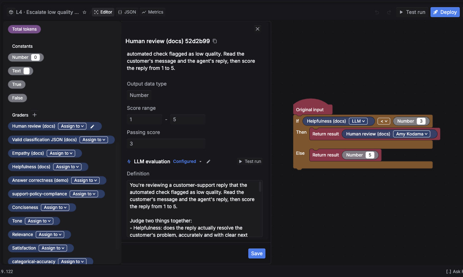The height and width of the screenshot is (277, 463).
Task: Pick the True constant block
Action: (x=17, y=84)
